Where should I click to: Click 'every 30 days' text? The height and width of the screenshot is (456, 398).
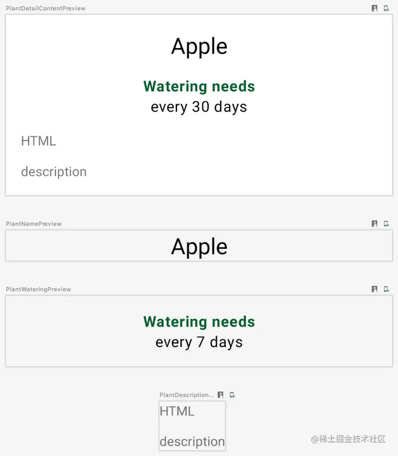tap(199, 107)
